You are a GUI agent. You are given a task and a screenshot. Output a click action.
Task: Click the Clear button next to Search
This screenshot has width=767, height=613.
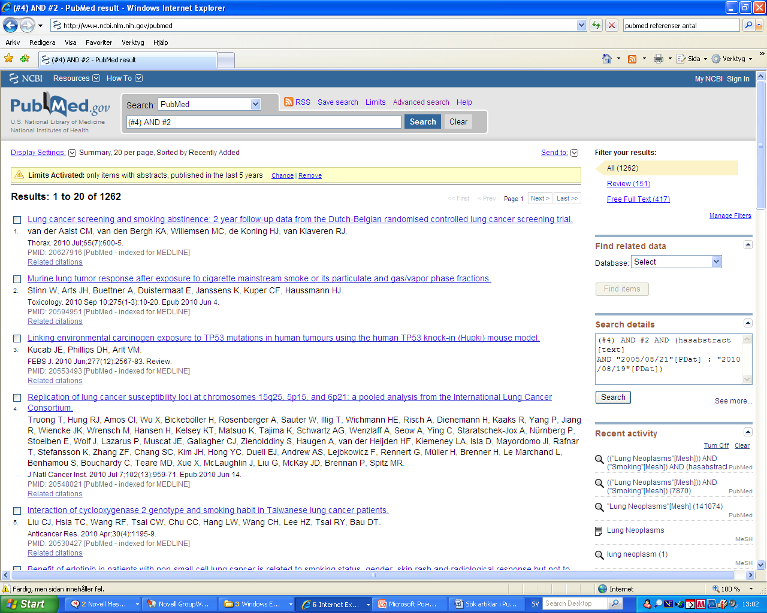458,122
